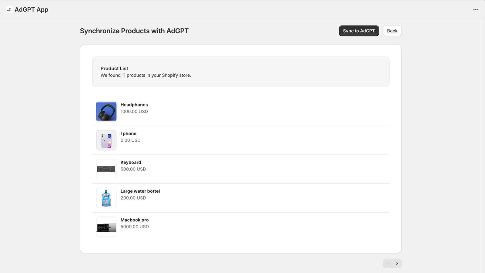Click the AdGPT App title text

tap(32, 9)
